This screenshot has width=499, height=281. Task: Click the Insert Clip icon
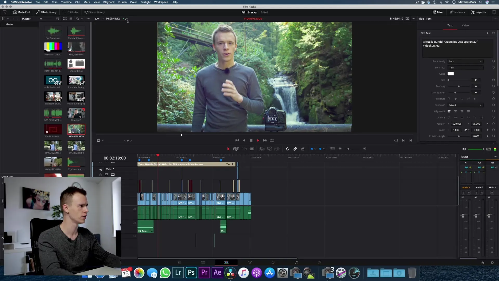tap(262, 149)
